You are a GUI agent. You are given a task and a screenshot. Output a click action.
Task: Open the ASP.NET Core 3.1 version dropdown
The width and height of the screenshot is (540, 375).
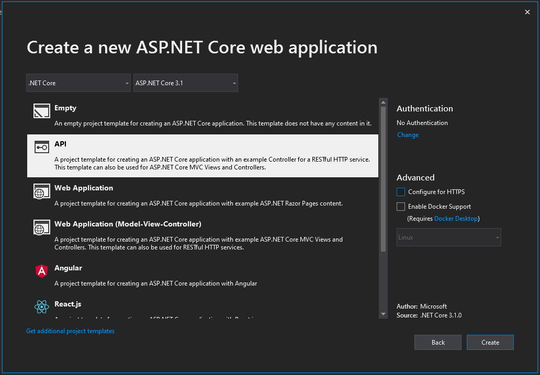coord(186,83)
